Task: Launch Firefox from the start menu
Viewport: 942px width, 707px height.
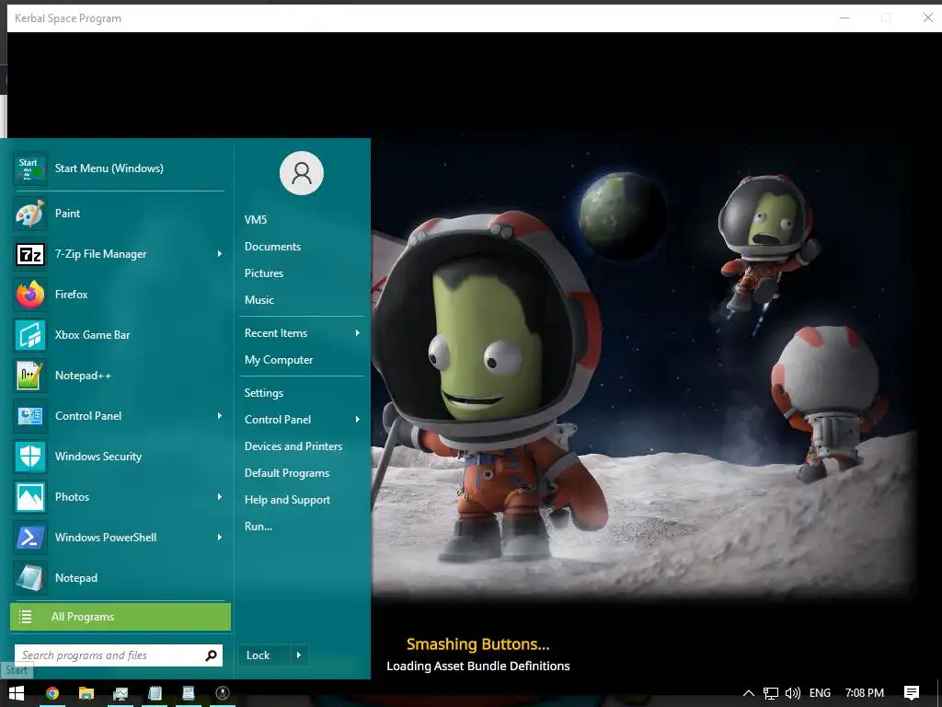Action: (x=119, y=295)
